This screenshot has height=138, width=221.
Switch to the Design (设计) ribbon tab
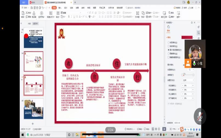tap(66, 8)
